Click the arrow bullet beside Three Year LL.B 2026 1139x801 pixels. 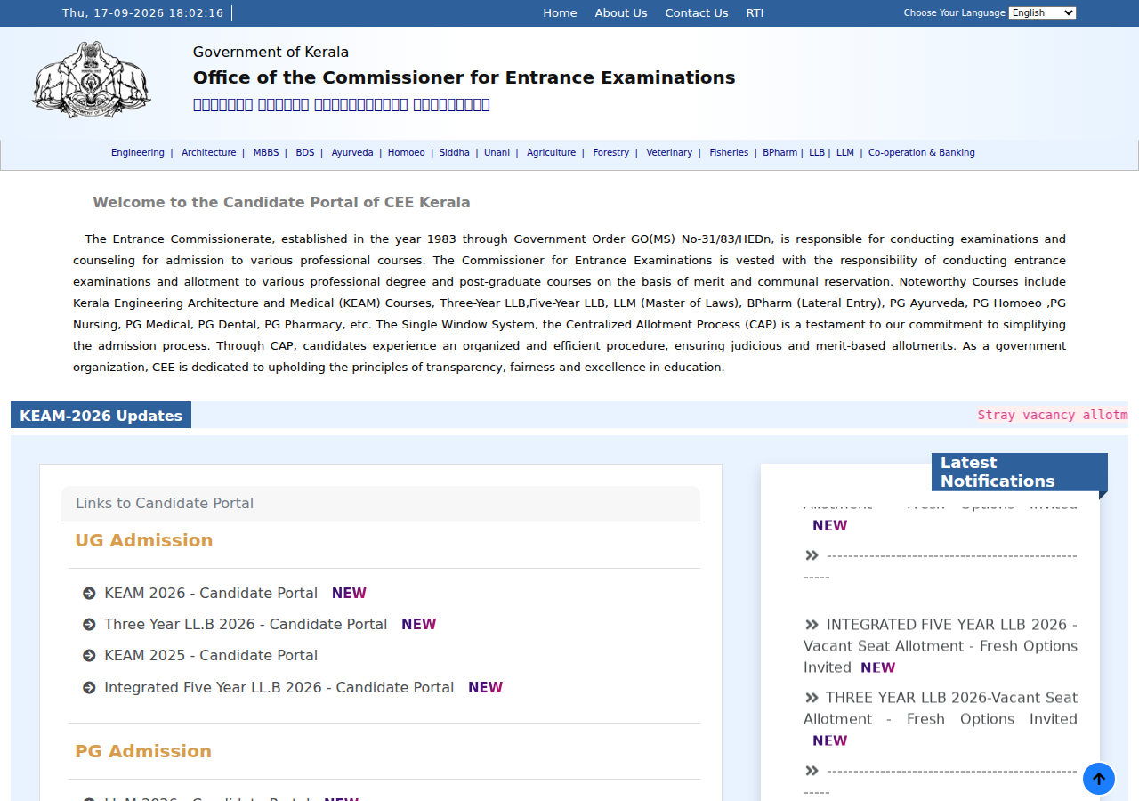(x=89, y=625)
